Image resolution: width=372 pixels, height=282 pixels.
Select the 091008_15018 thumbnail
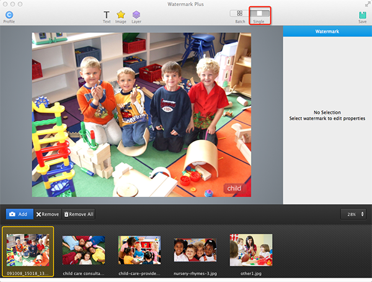pos(27,250)
